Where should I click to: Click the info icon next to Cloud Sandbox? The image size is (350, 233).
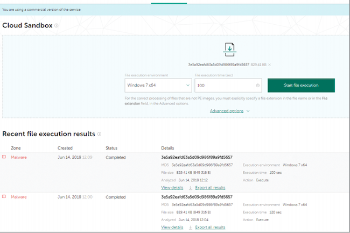(57, 26)
